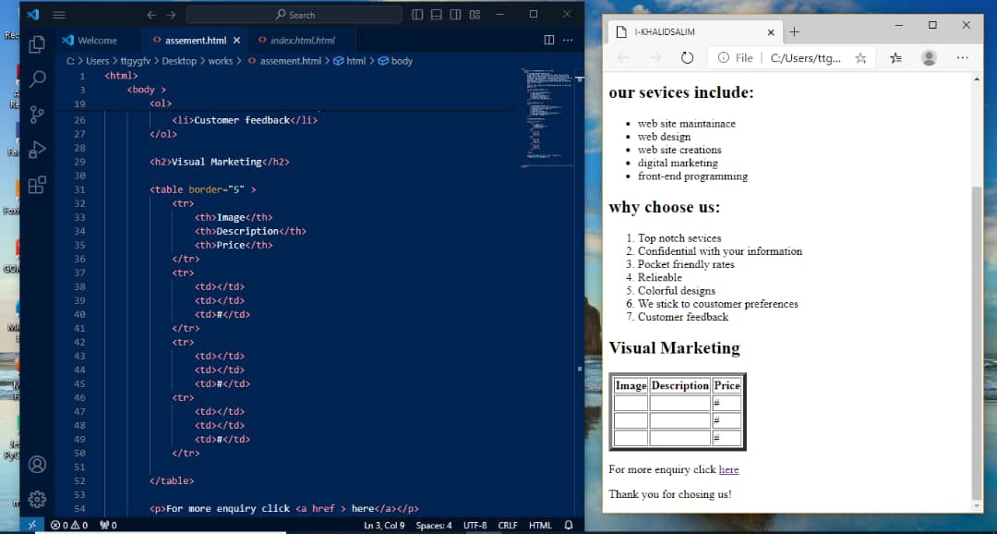
Task: Click the 'works' breadcrumb folder
Action: (x=221, y=61)
